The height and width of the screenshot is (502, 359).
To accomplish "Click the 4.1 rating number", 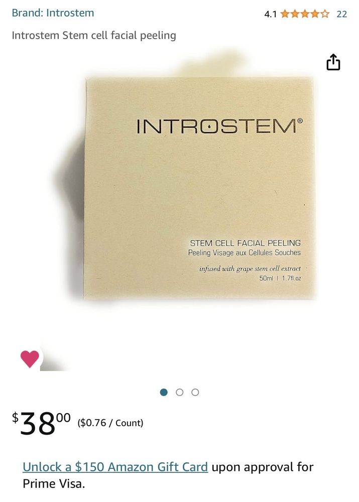I will (x=270, y=14).
